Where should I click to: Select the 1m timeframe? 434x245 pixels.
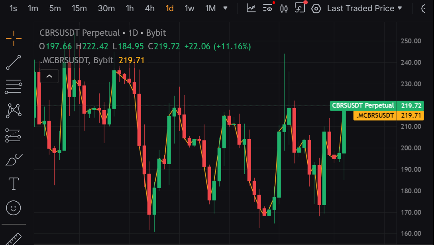click(x=33, y=9)
